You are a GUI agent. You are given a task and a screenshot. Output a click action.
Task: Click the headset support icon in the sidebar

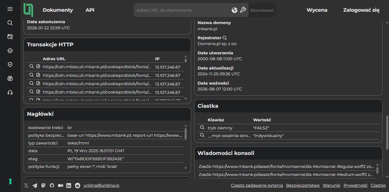[x=10, y=92]
